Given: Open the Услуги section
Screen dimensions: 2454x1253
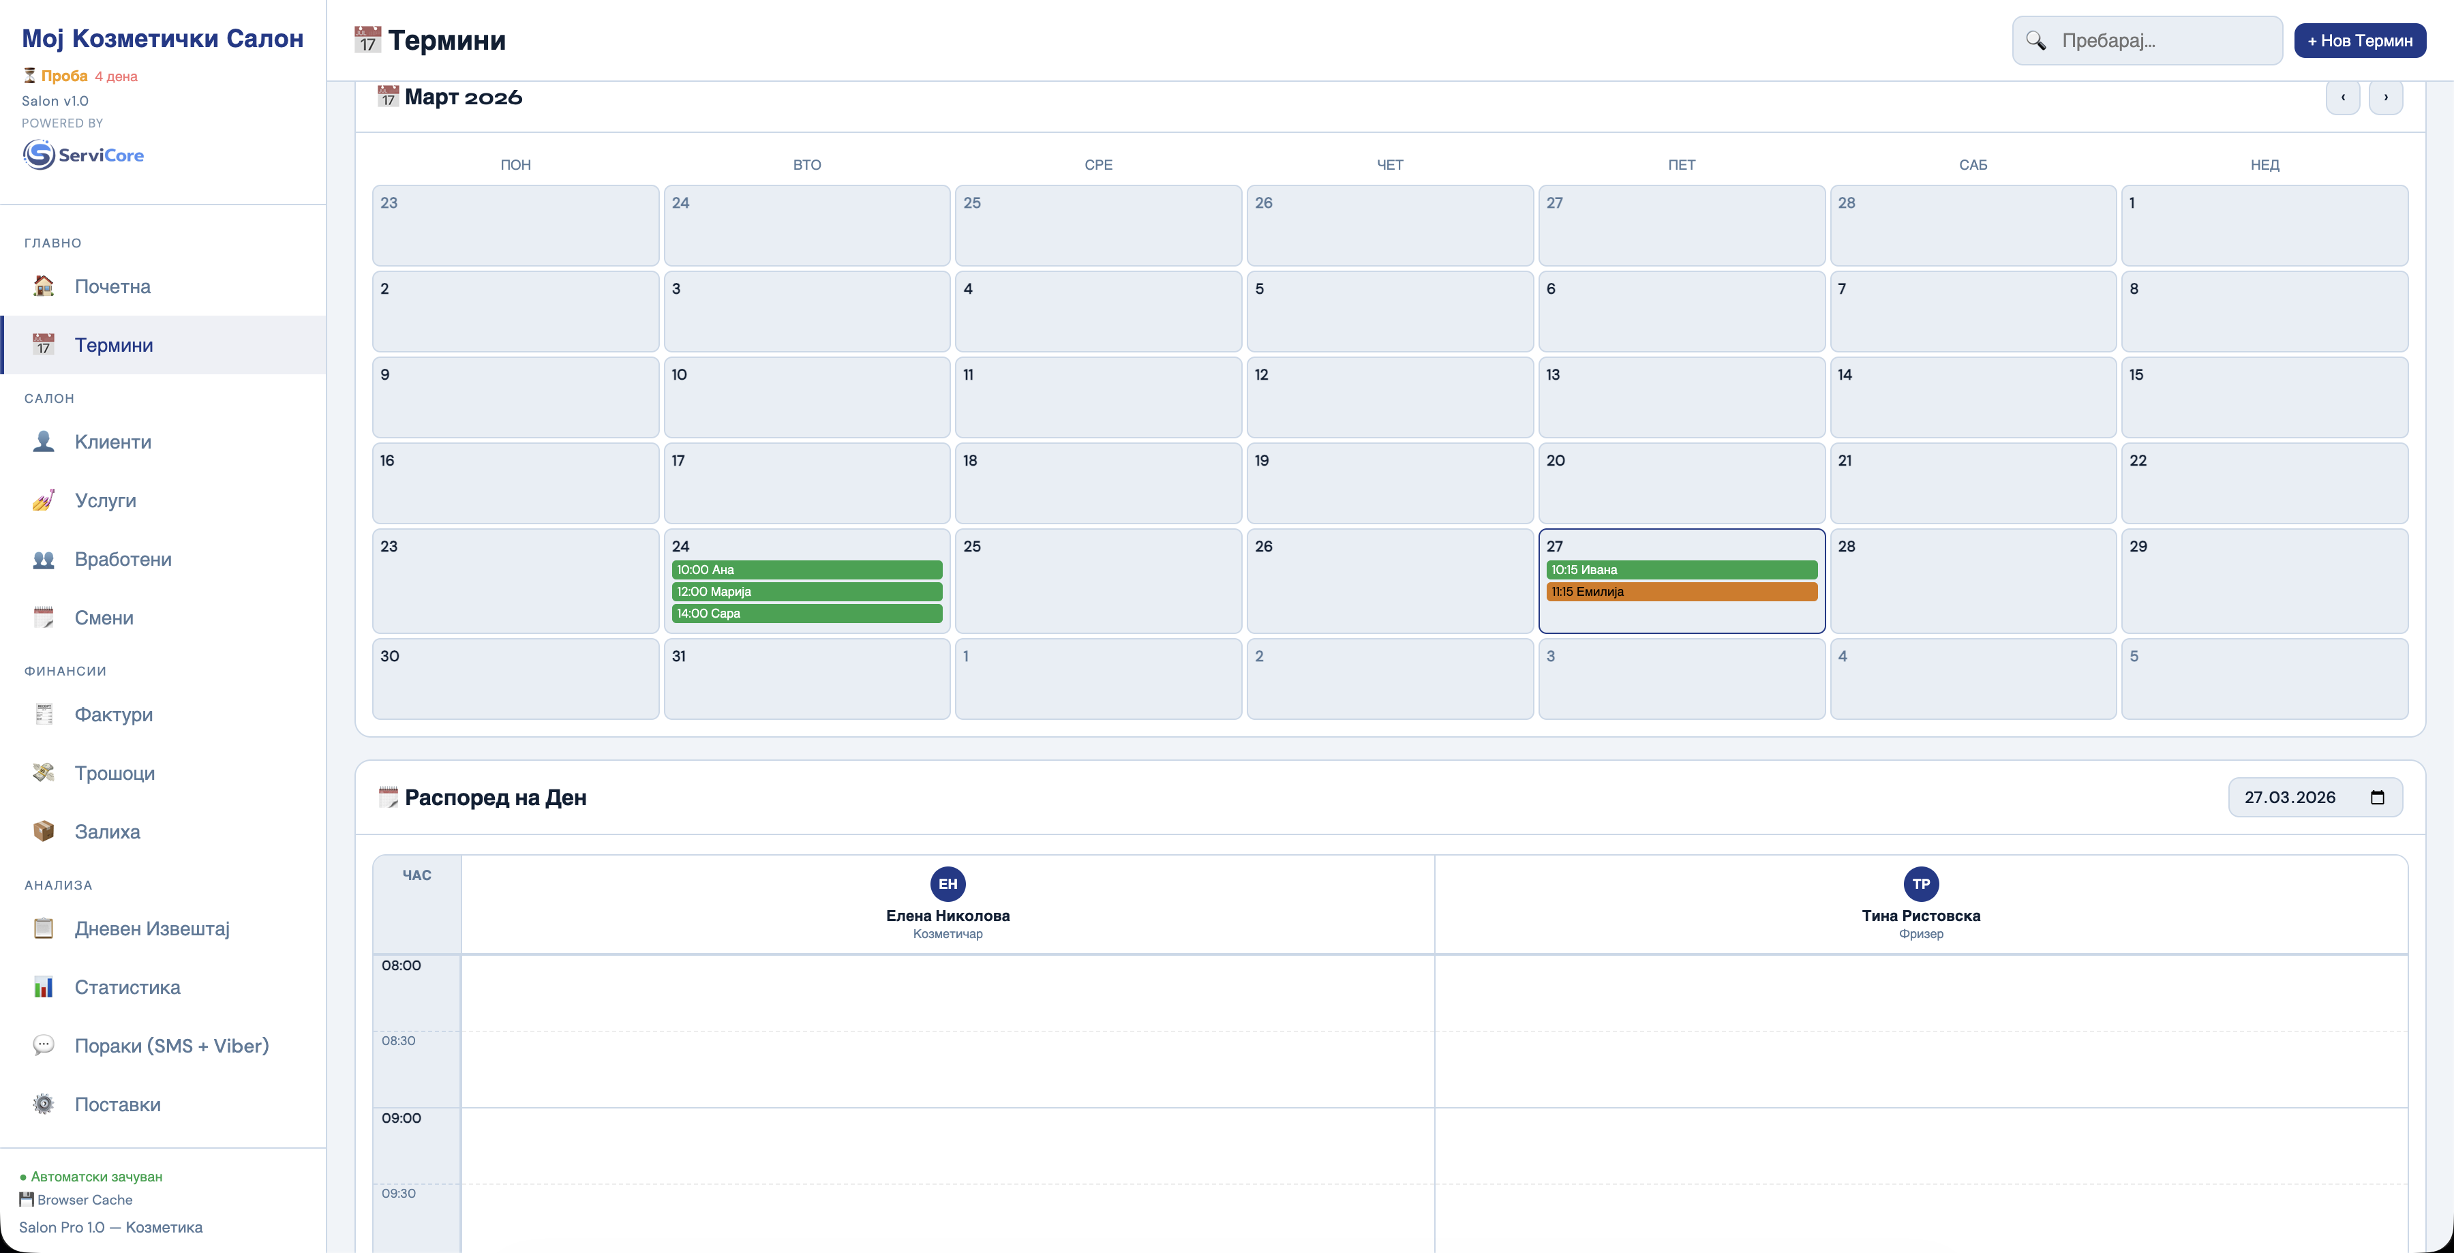Looking at the screenshot, I should [x=163, y=500].
